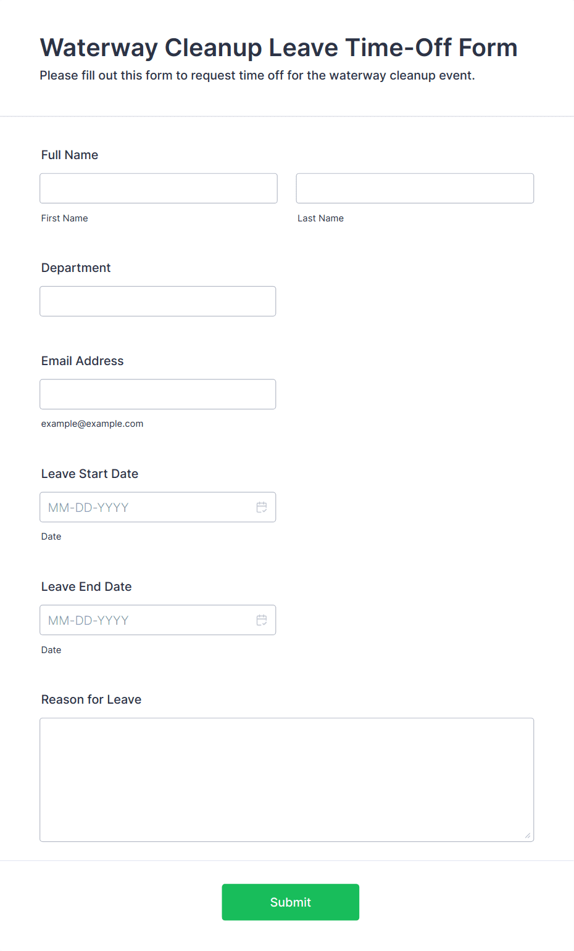Focus the Reason for Leave text area
This screenshot has width=574, height=951.
pyautogui.click(x=287, y=780)
